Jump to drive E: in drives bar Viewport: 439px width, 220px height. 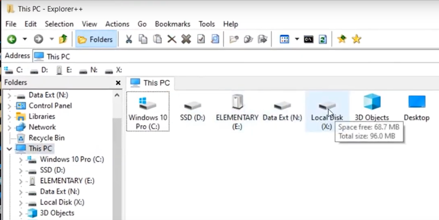pos(64,70)
